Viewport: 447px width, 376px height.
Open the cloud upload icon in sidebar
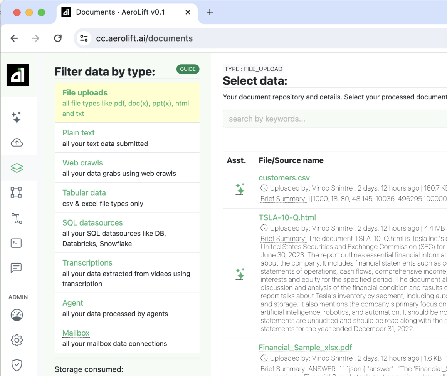pyautogui.click(x=17, y=143)
